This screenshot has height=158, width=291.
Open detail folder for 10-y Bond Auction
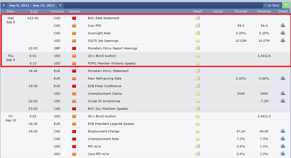tap(198, 56)
